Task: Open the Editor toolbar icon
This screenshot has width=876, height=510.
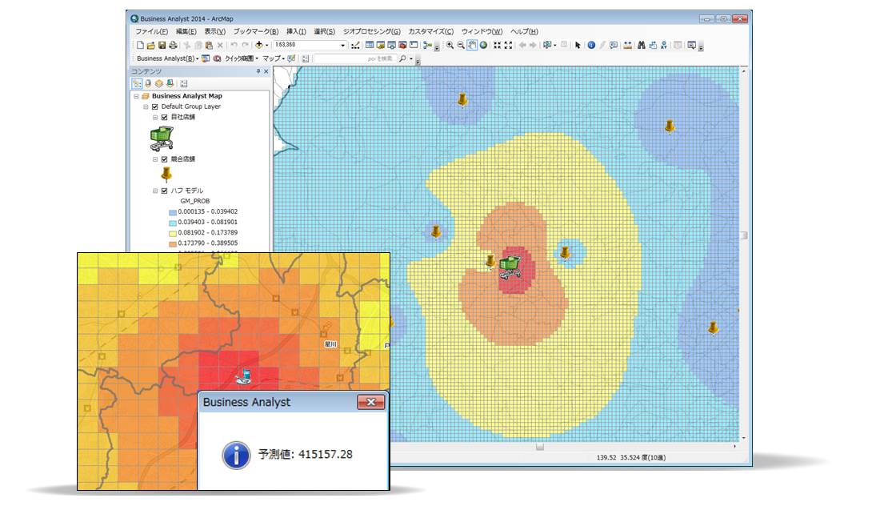Action: click(x=355, y=46)
